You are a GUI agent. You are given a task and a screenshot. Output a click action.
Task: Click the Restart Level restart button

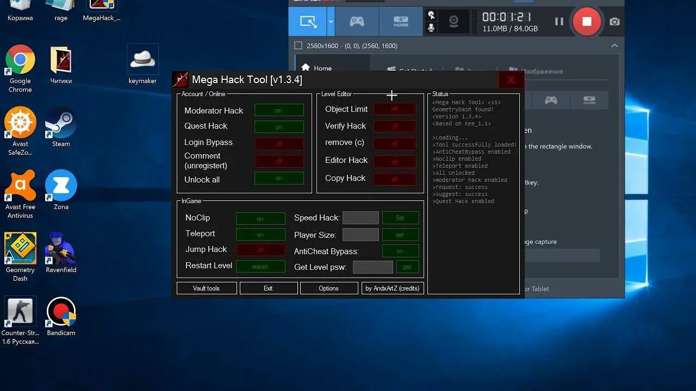260,267
